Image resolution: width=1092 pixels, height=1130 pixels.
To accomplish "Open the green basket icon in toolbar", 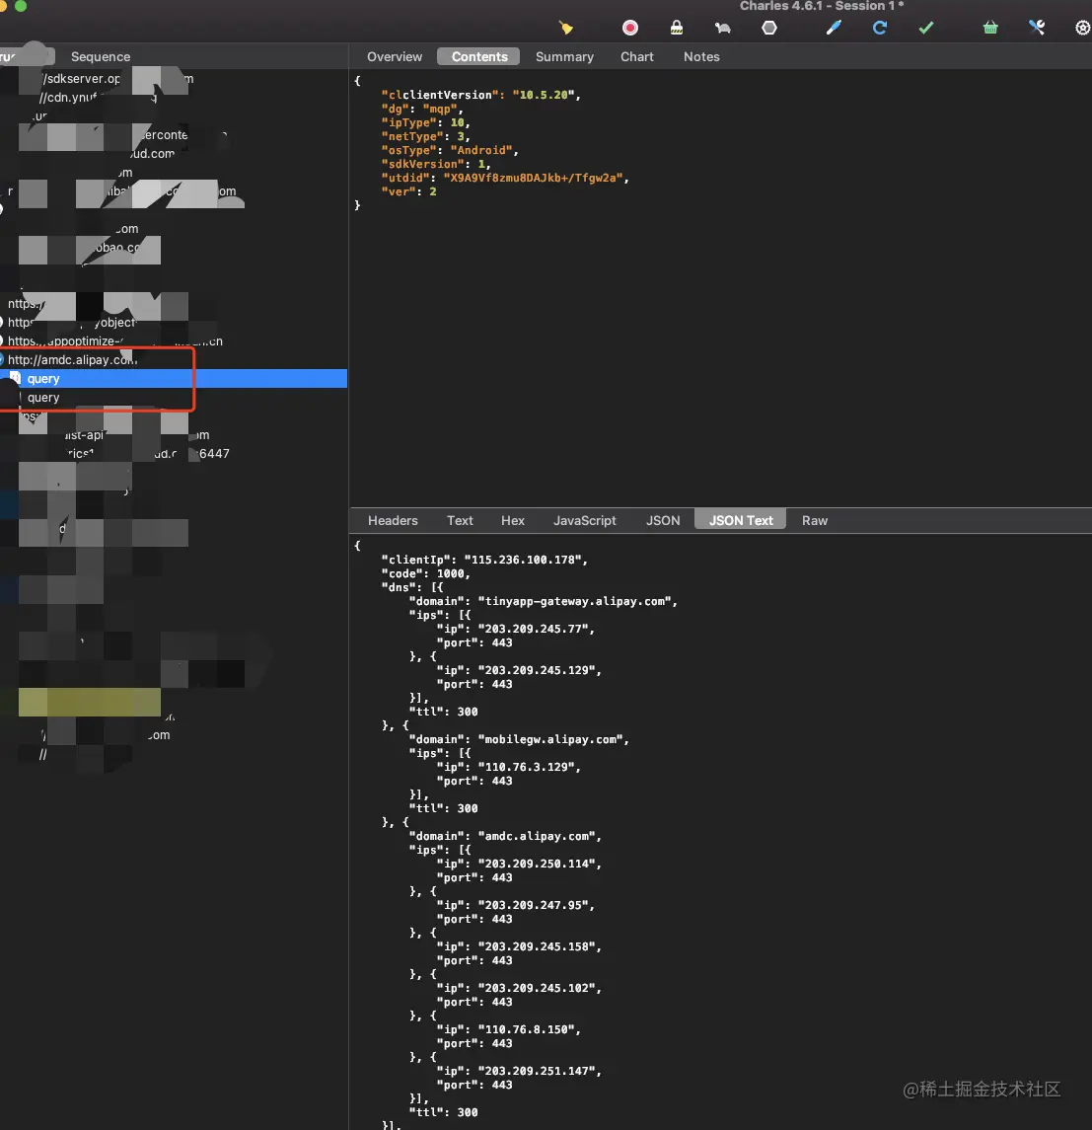I will 990,28.
